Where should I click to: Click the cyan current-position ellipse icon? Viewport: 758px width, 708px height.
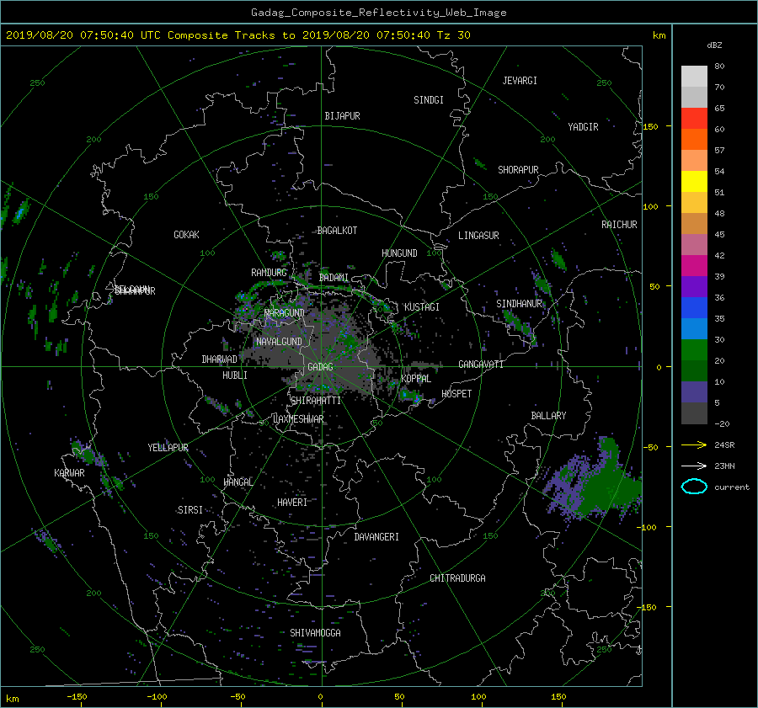coord(694,487)
